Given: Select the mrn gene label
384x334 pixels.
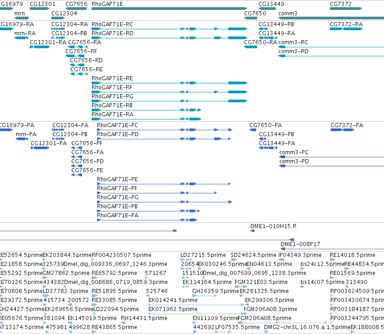Looking at the screenshot, I should [19, 14].
